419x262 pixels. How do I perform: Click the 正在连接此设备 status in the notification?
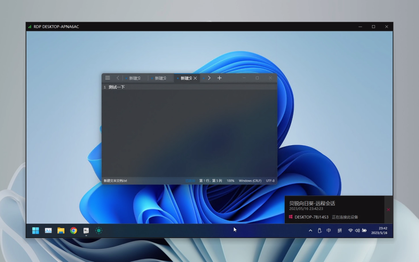[345, 217]
